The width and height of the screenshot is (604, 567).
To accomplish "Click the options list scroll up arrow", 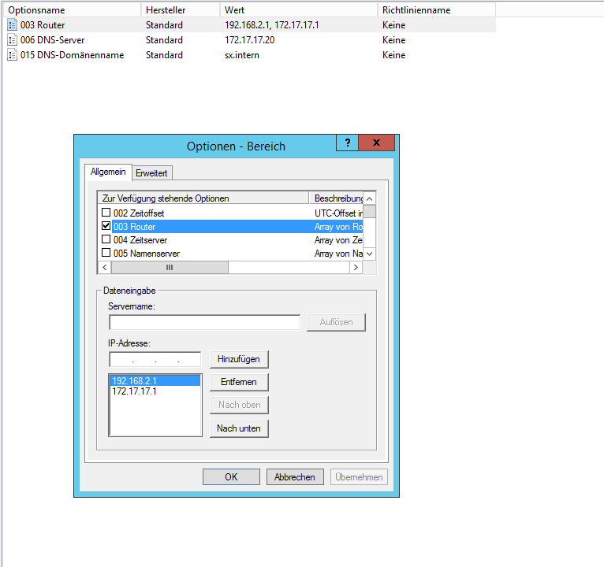I will pyautogui.click(x=369, y=198).
